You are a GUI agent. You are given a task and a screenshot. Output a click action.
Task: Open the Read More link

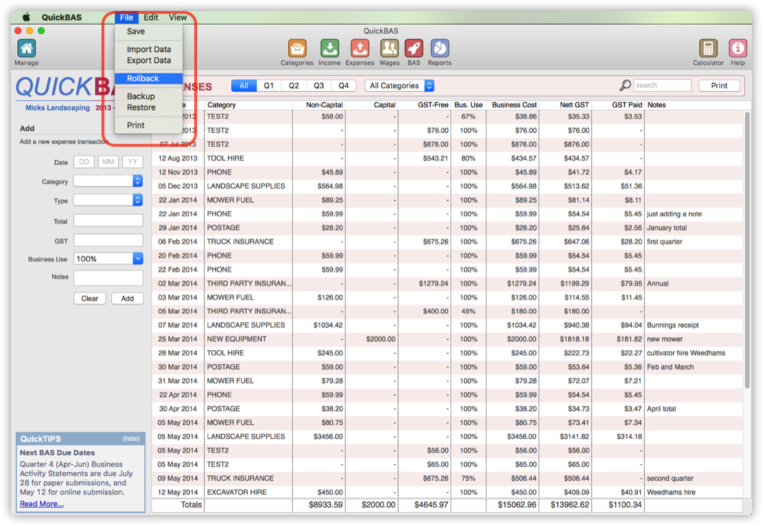(41, 503)
